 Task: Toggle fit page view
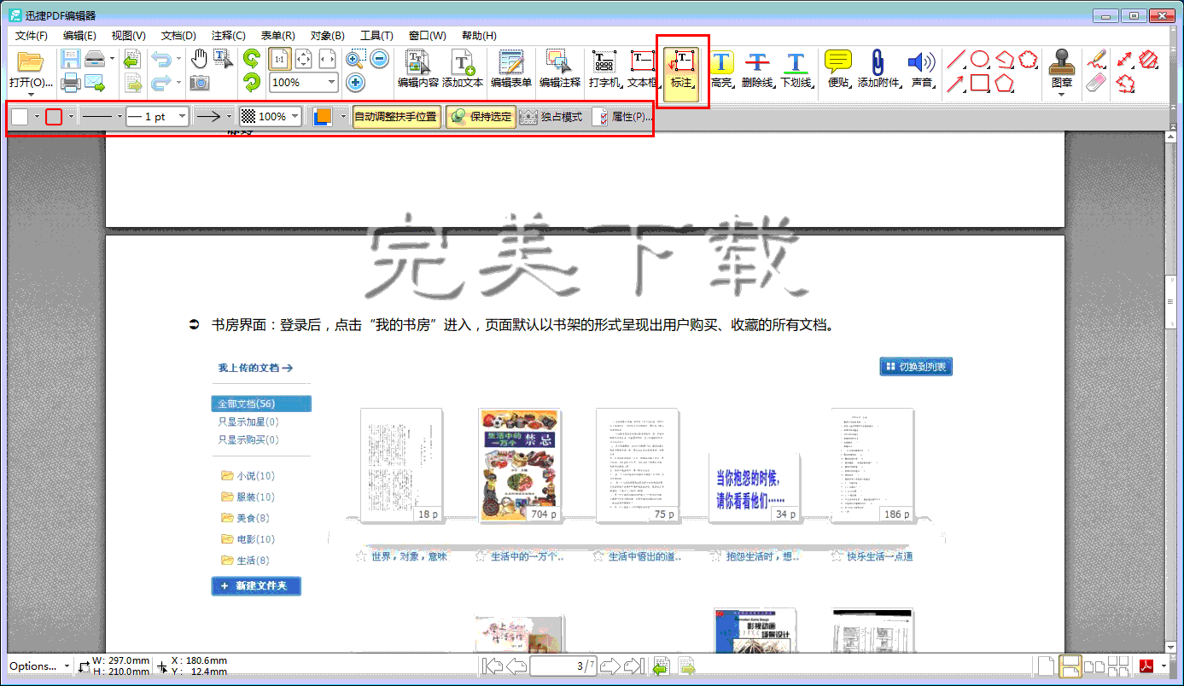point(303,59)
